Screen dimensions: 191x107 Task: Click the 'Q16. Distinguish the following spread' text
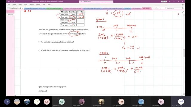click(52, 87)
